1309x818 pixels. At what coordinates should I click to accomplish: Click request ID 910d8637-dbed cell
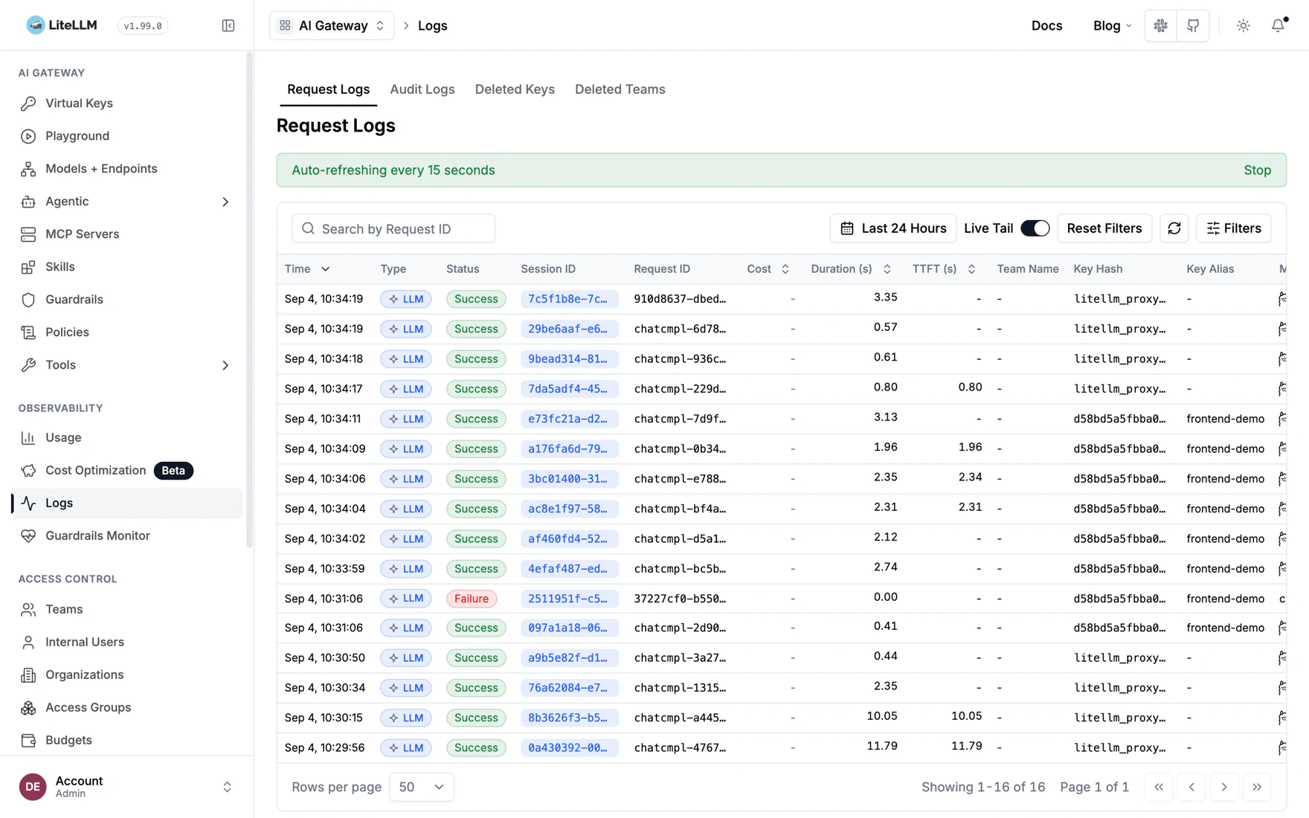coord(680,299)
